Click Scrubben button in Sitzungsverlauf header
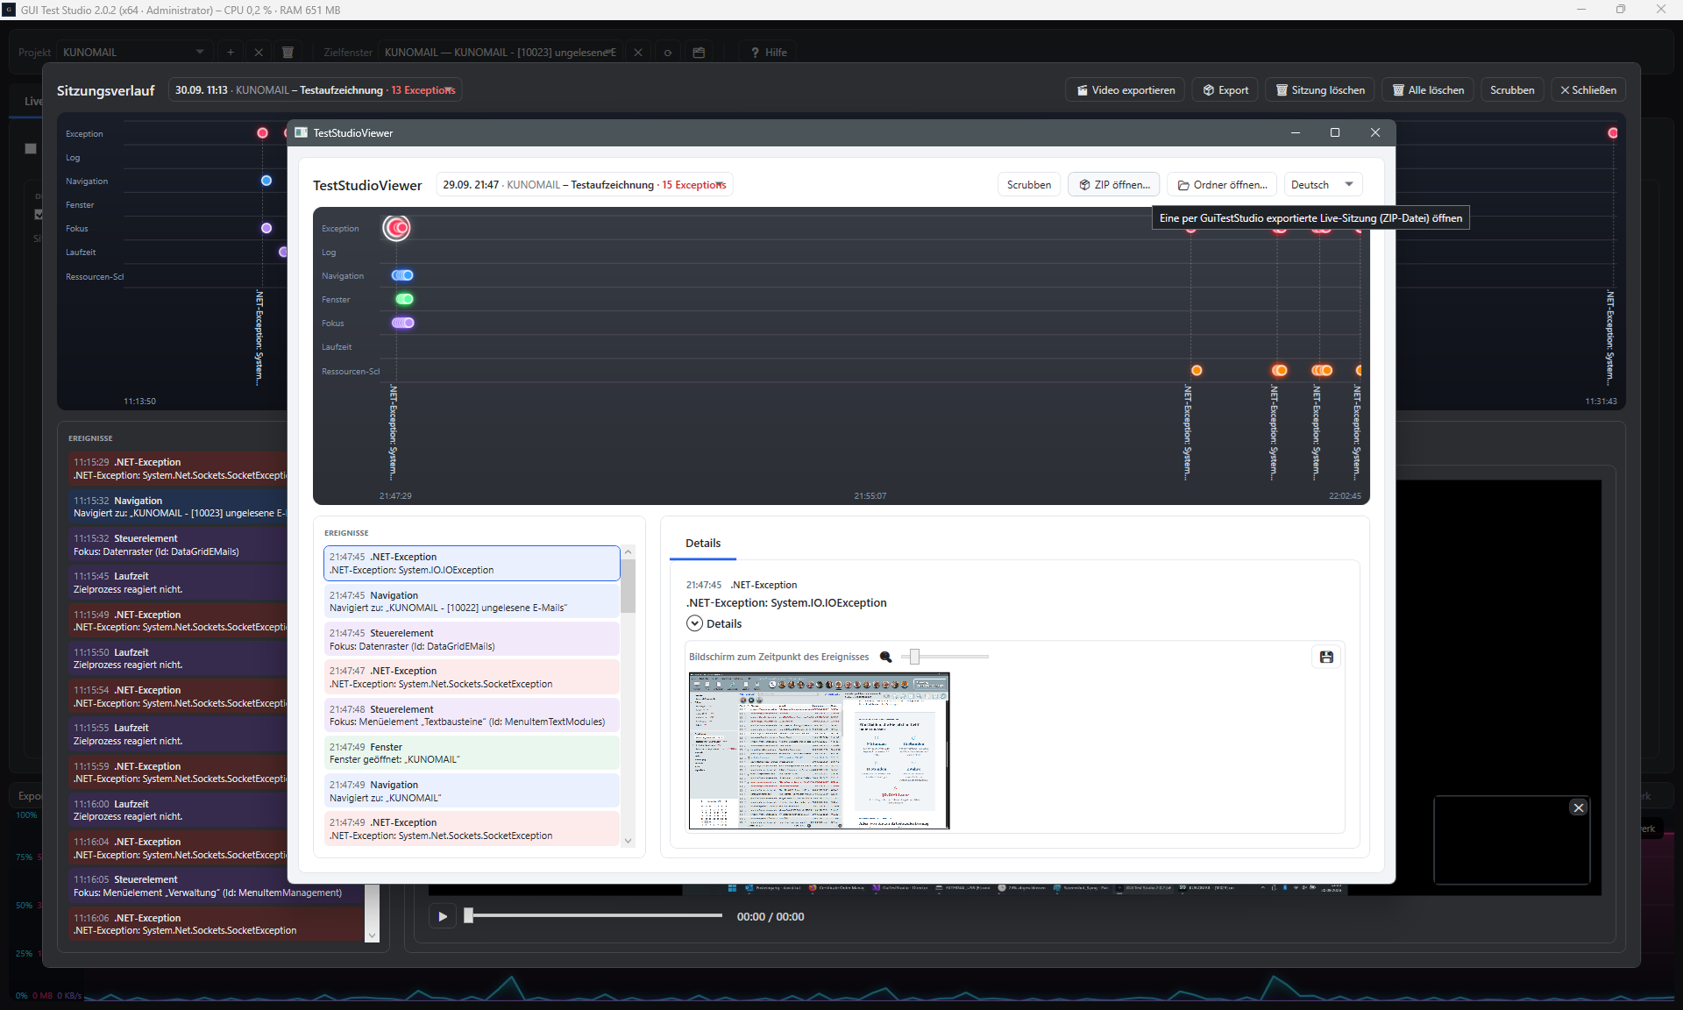Screen dimensions: 1683x1010 click(x=1512, y=90)
